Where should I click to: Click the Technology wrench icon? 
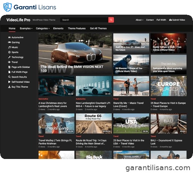9,57
